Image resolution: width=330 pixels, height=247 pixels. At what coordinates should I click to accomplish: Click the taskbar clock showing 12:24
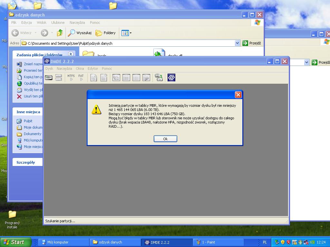321,242
